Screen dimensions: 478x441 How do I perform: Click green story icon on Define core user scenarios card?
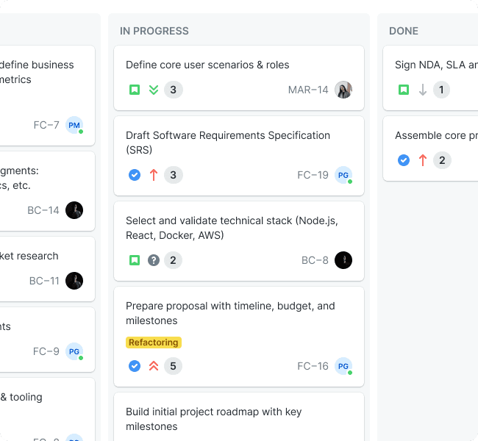pos(135,90)
